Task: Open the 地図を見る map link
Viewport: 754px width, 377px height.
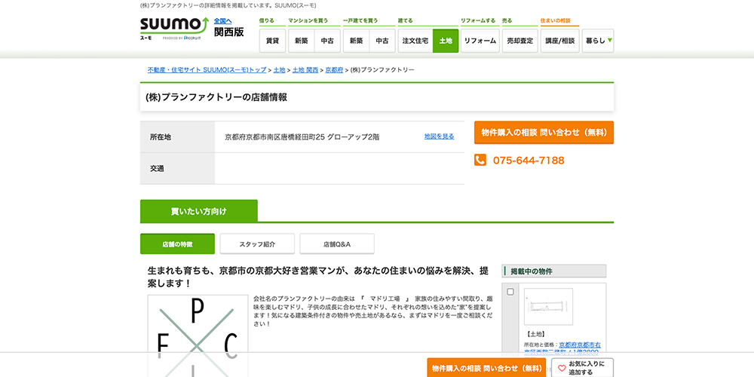Action: tap(439, 136)
